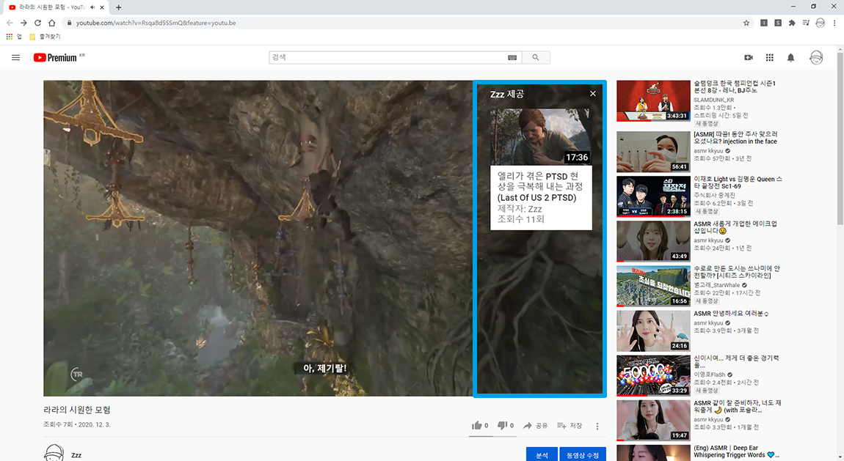Click browser back arrow
This screenshot has height=461, width=844.
pos(9,23)
